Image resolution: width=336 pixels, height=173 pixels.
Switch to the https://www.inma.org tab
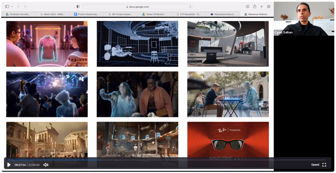point(223,14)
